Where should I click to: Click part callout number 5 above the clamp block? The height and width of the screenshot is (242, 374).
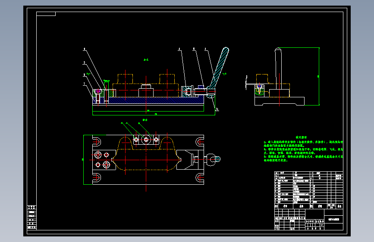[x=179, y=49]
